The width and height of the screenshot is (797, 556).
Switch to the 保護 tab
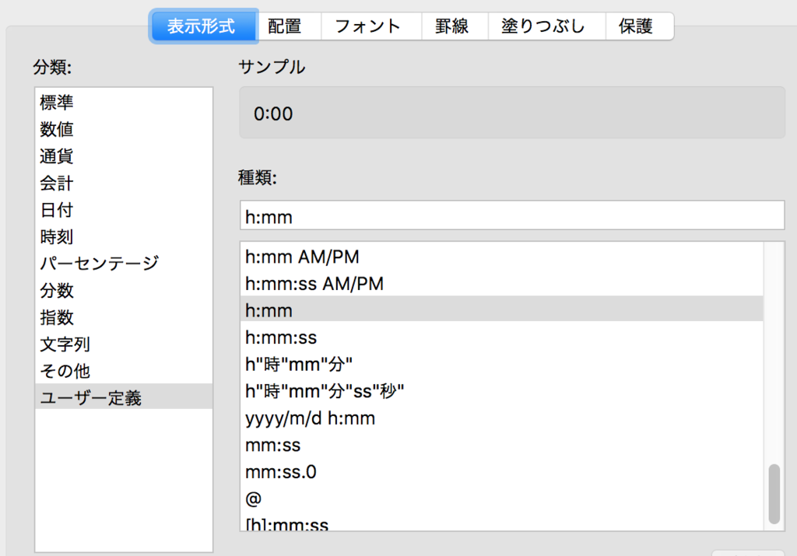point(640,26)
